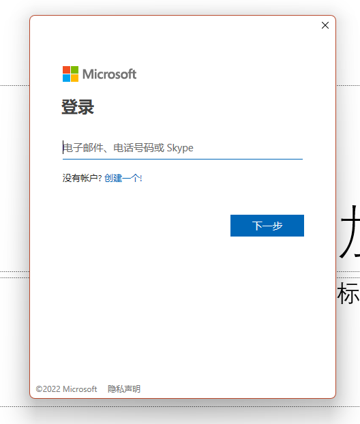Click the 下一步 button
Viewport: 360px width, 424px height.
click(267, 226)
